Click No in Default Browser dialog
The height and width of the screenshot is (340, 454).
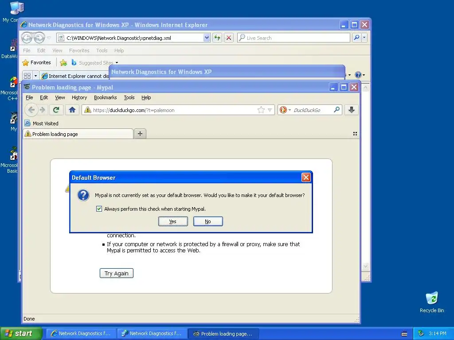pyautogui.click(x=208, y=221)
